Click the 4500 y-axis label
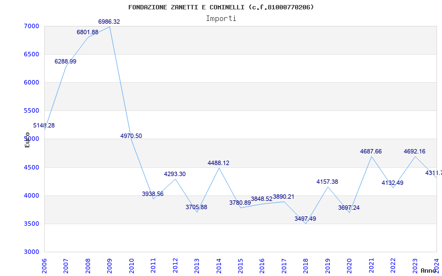The height and width of the screenshot is (276, 442). [x=31, y=168]
